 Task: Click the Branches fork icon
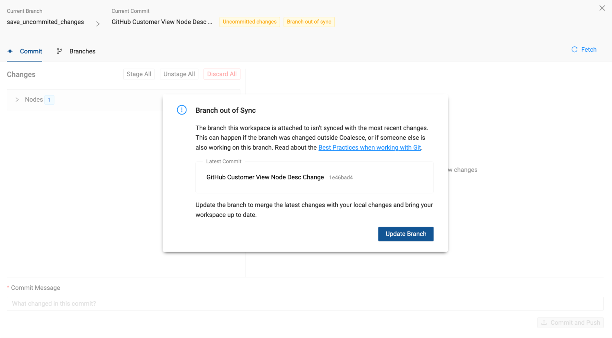point(59,51)
